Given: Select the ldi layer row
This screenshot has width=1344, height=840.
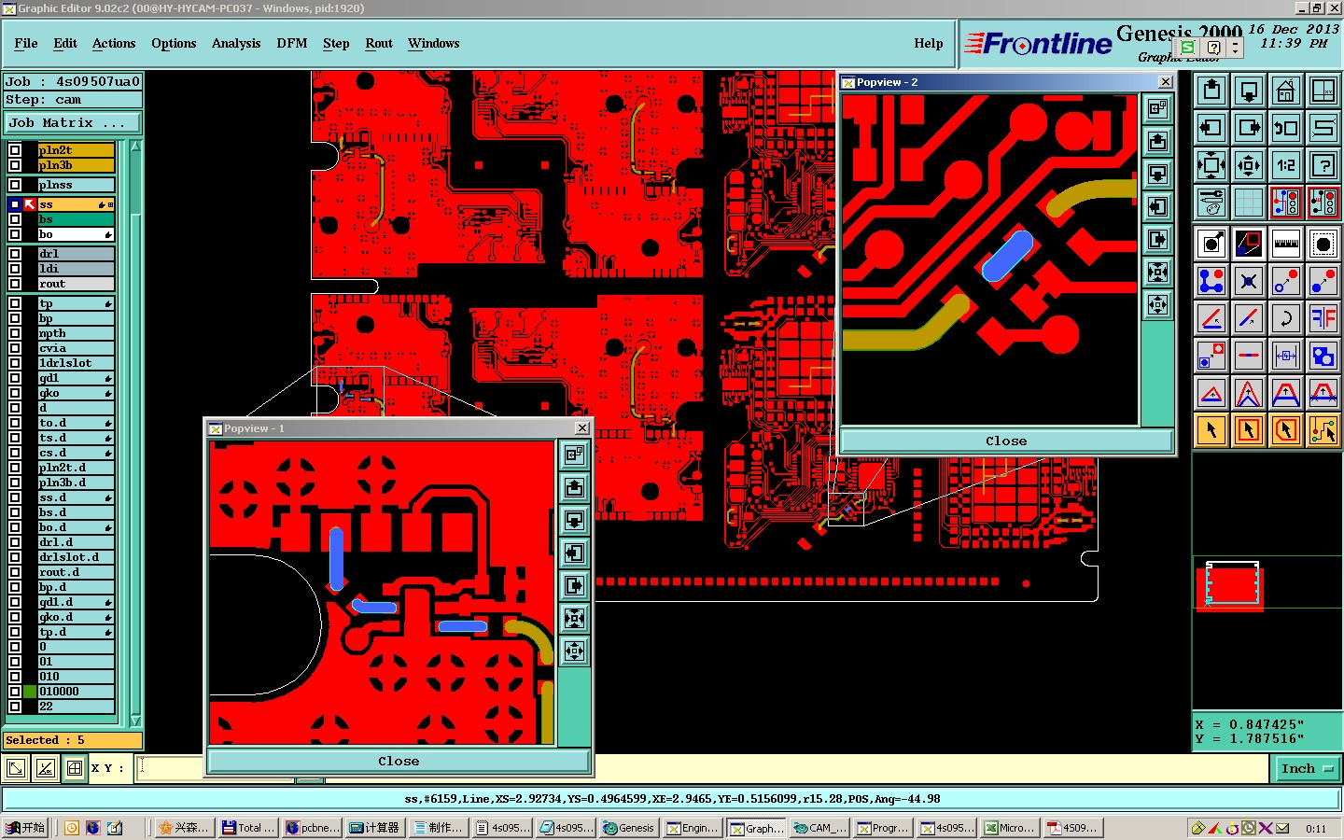Looking at the screenshot, I should point(76,269).
